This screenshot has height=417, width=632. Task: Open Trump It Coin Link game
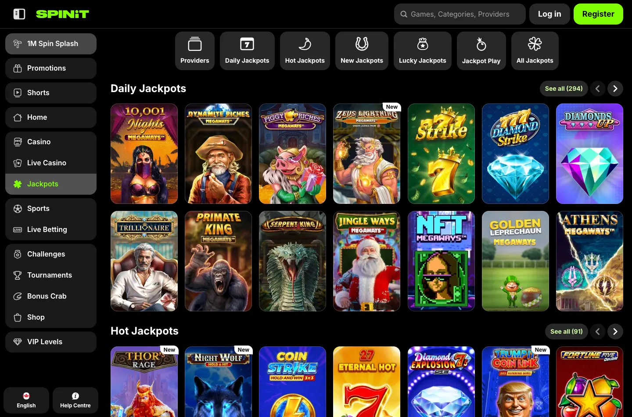pyautogui.click(x=515, y=382)
